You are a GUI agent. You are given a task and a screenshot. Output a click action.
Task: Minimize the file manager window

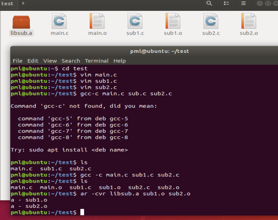[259, 3]
